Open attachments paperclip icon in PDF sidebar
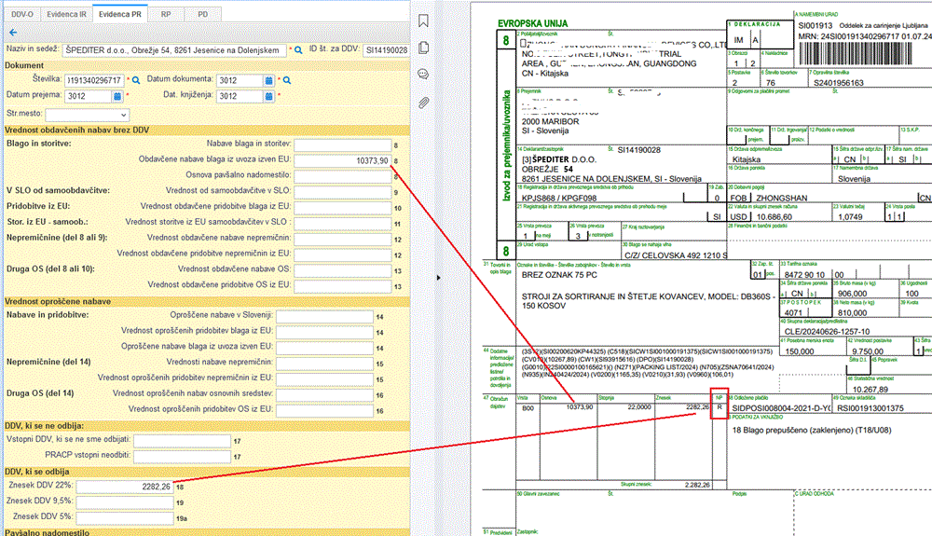Image resolution: width=932 pixels, height=536 pixels. (423, 103)
